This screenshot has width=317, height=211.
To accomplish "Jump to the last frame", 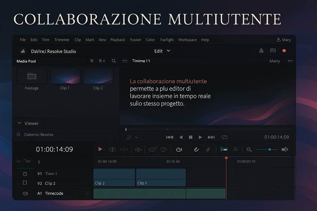I will click(x=211, y=137).
